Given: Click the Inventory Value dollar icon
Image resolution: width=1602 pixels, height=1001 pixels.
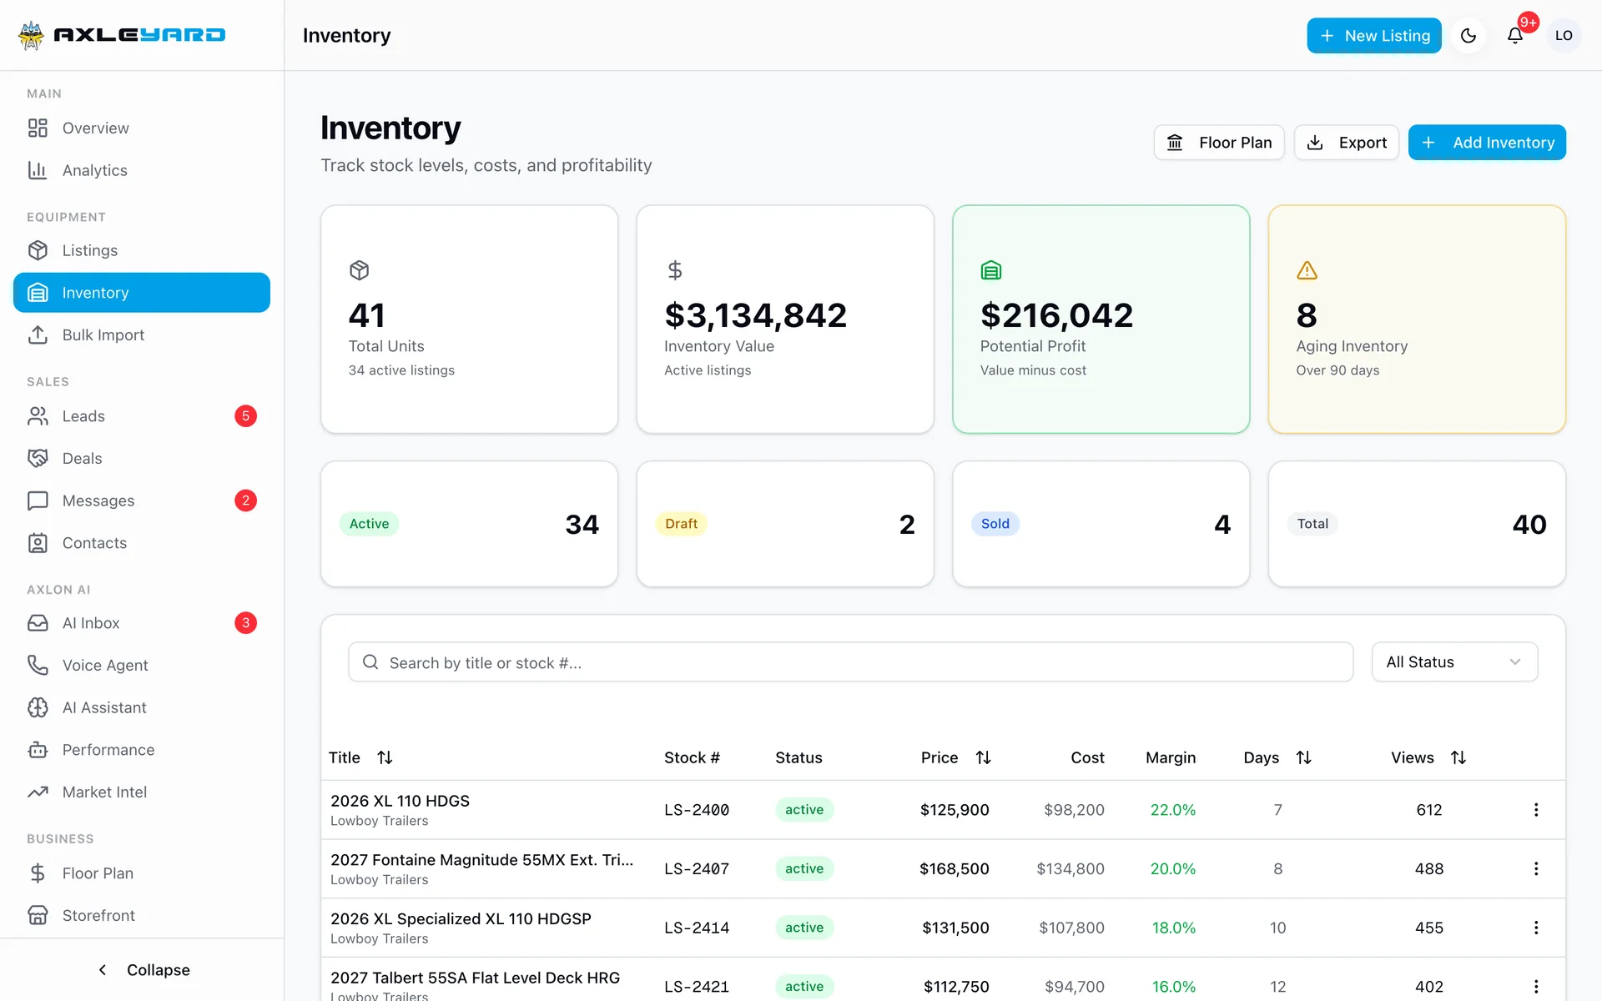Looking at the screenshot, I should coord(675,270).
